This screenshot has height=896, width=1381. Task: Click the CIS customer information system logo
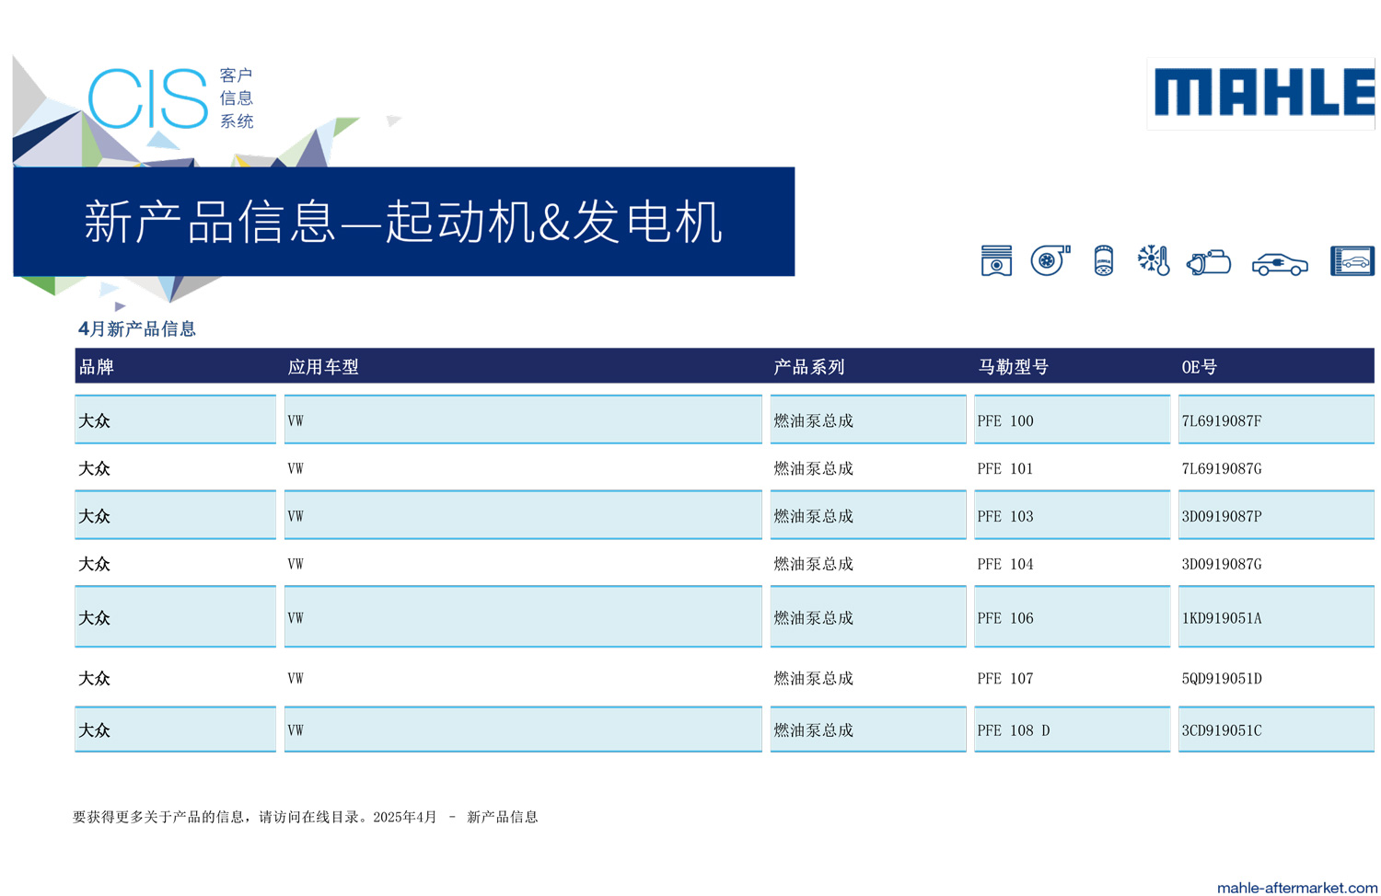[x=171, y=98]
